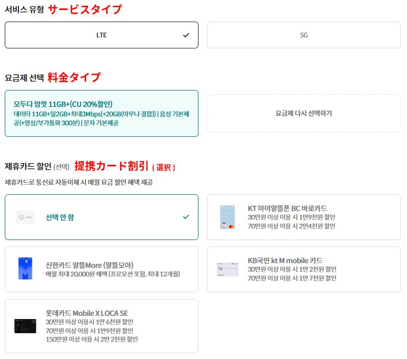This screenshot has width=407, height=359.
Task: Click the blue 신한카드 card image
Action: click(25, 268)
